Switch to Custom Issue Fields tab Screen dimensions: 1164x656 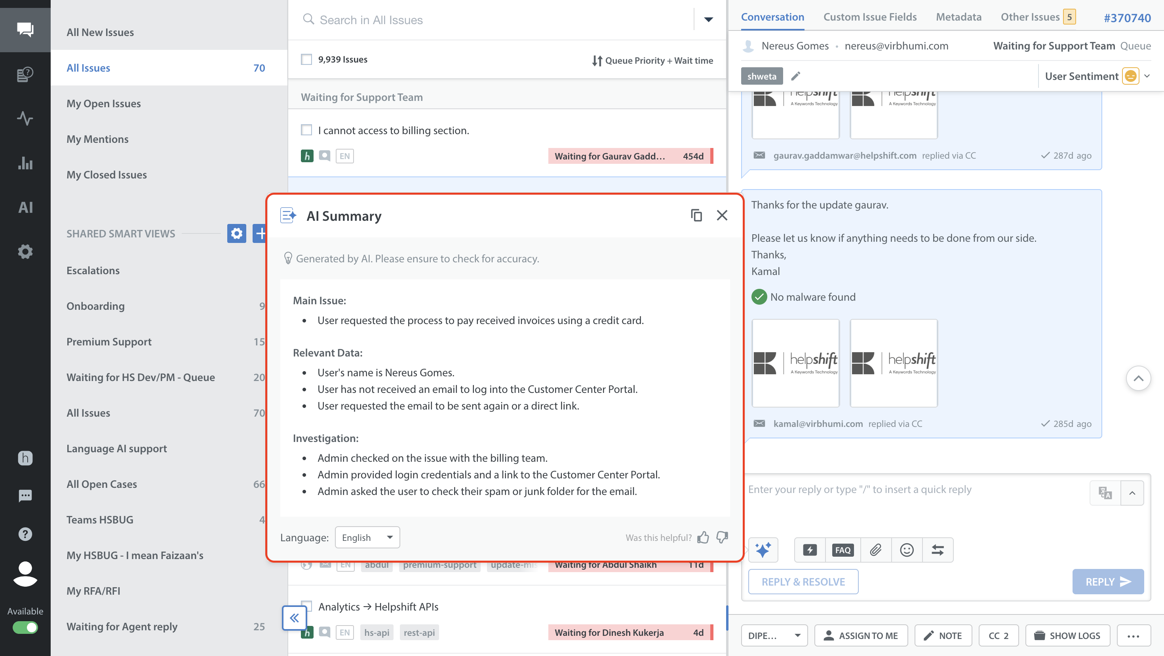(870, 17)
